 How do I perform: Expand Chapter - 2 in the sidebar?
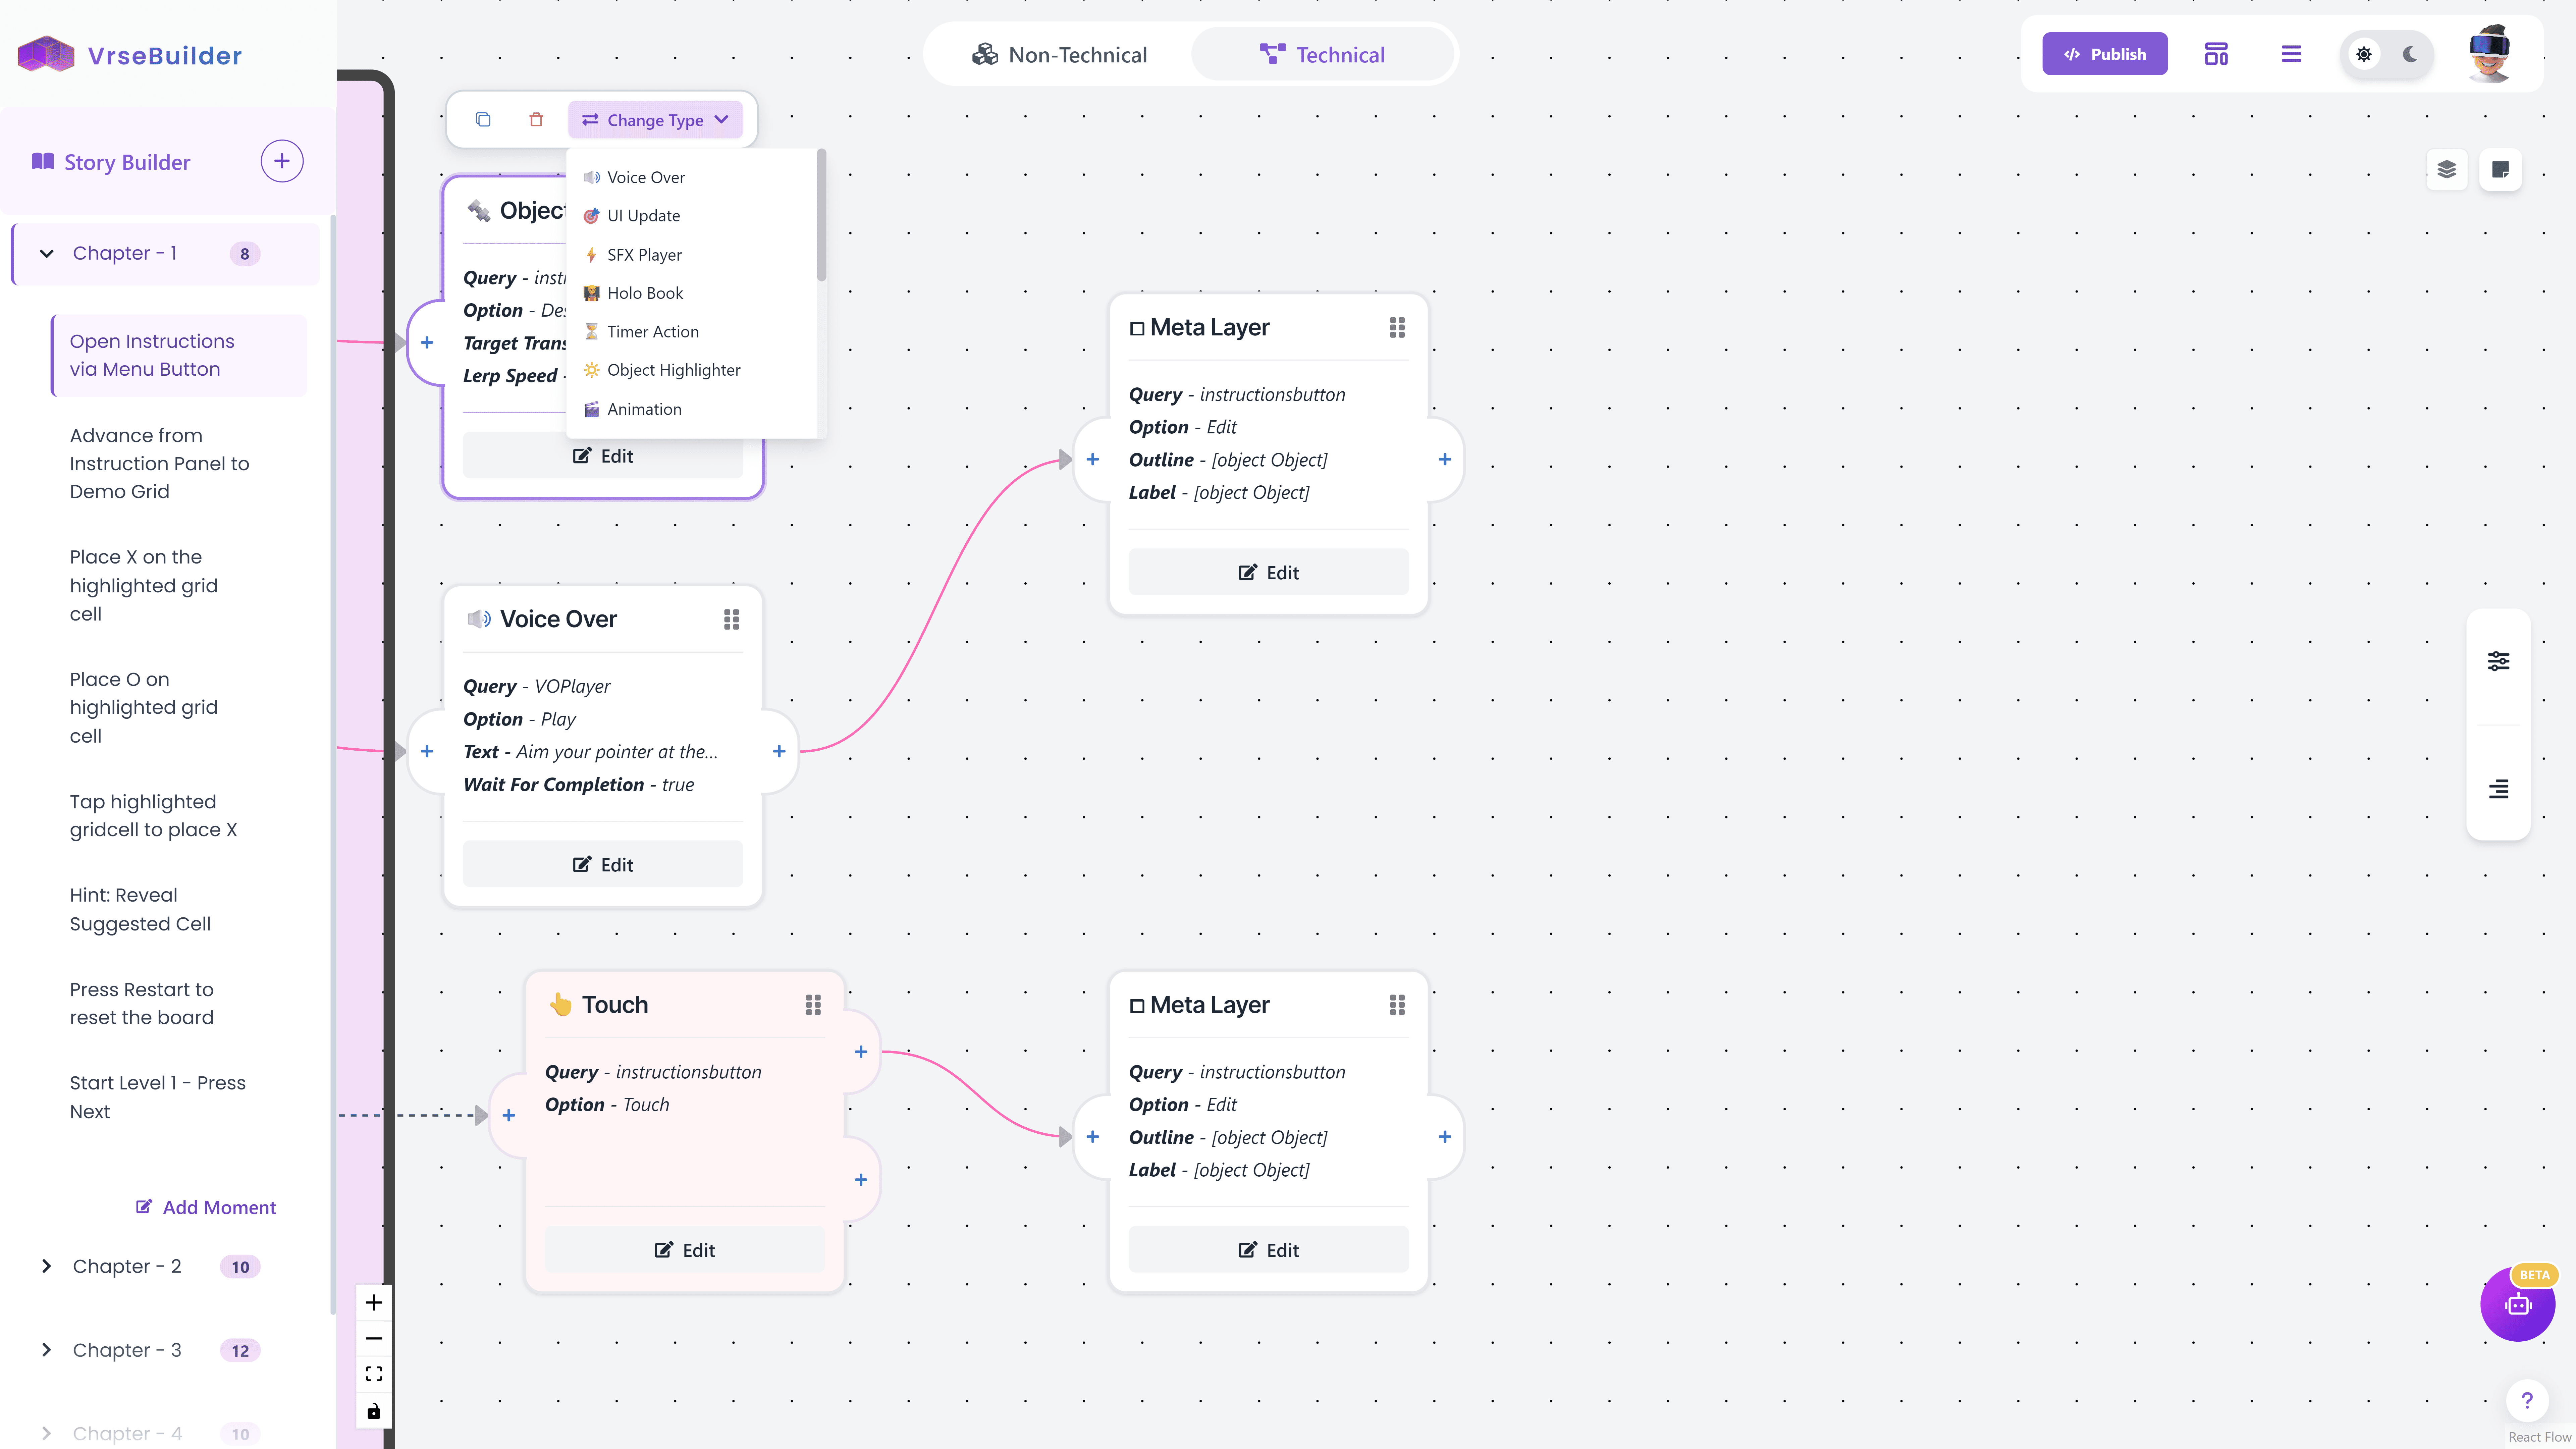click(46, 1266)
